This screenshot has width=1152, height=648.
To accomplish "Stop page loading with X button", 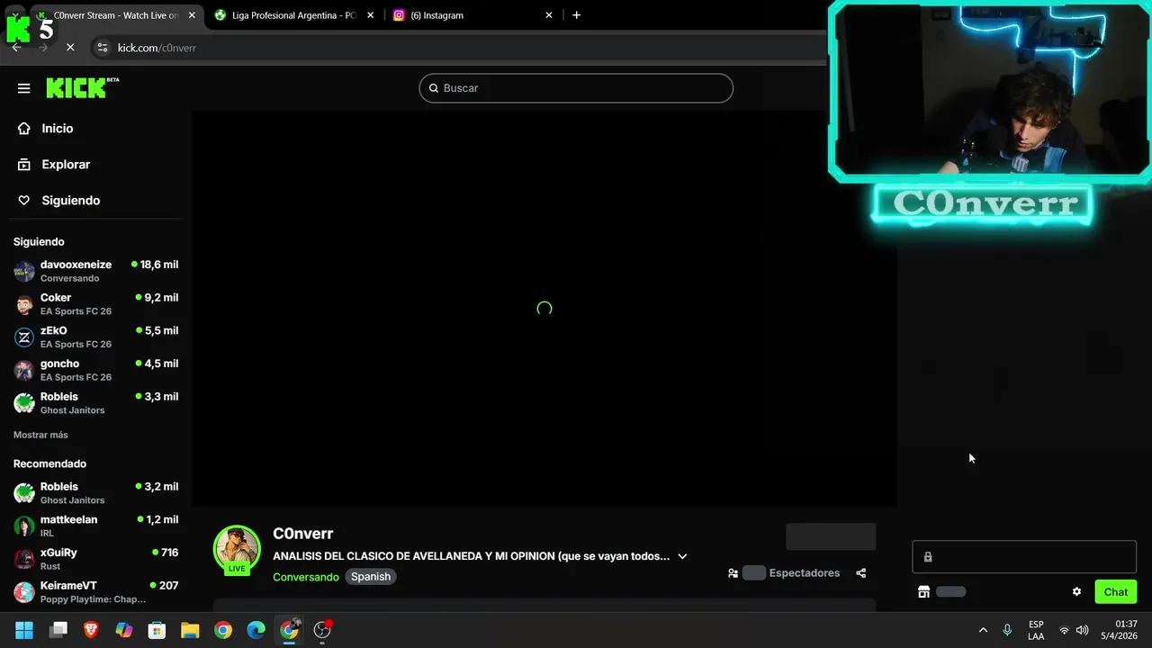I will [x=70, y=48].
